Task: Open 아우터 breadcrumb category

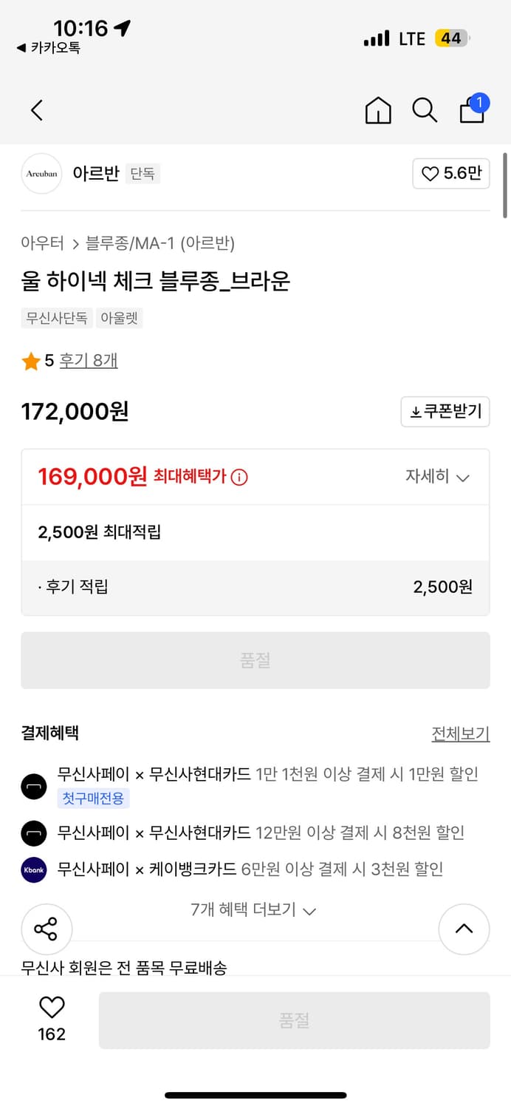Action: (x=42, y=243)
